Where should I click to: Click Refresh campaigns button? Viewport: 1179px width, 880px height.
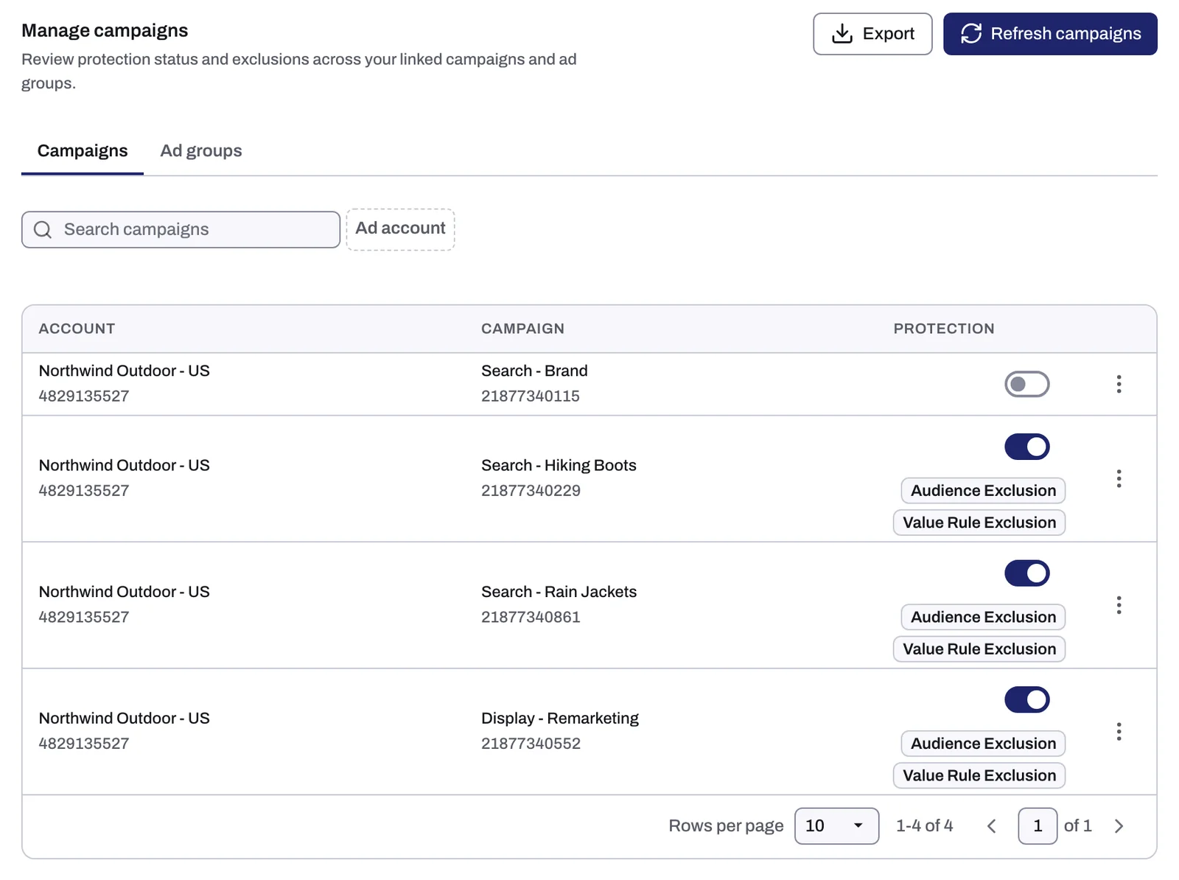click(1050, 34)
